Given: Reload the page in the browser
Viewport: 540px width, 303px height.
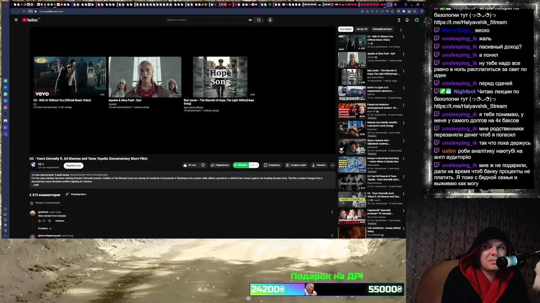Looking at the screenshot, I should (x=24, y=11).
